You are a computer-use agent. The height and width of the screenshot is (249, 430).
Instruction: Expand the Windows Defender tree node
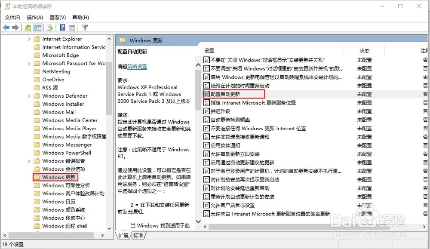29,95
